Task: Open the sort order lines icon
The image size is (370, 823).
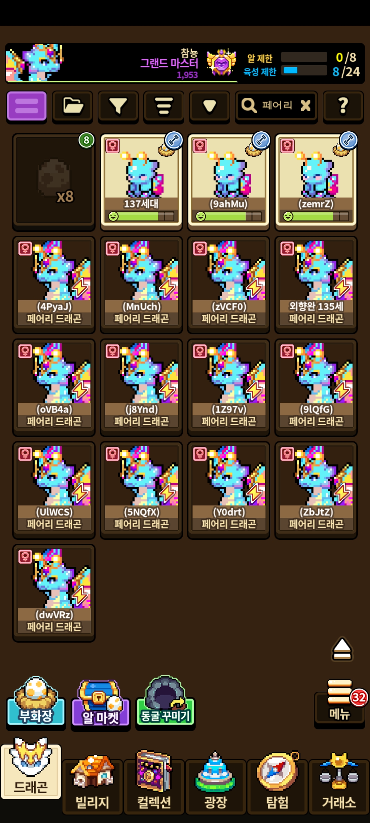Action: tap(164, 106)
